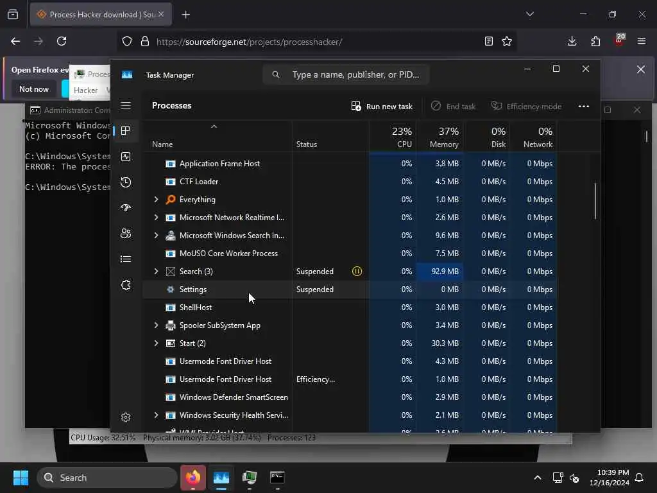Viewport: 657px width, 493px height.
Task: Click Efficiency mode button
Action: (x=527, y=107)
